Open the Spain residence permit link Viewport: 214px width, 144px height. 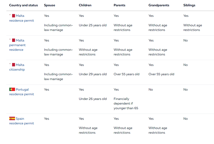tap(21, 121)
